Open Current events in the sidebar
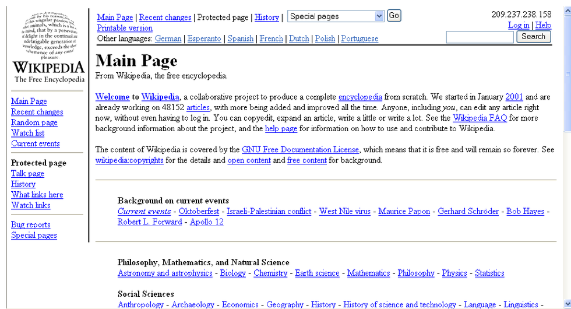Image resolution: width=571 pixels, height=309 pixels. (36, 143)
